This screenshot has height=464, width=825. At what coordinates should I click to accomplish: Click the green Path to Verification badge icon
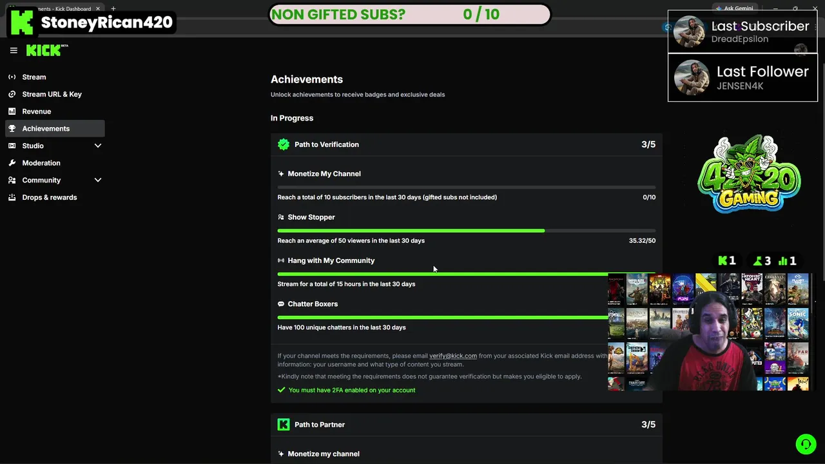pyautogui.click(x=284, y=144)
